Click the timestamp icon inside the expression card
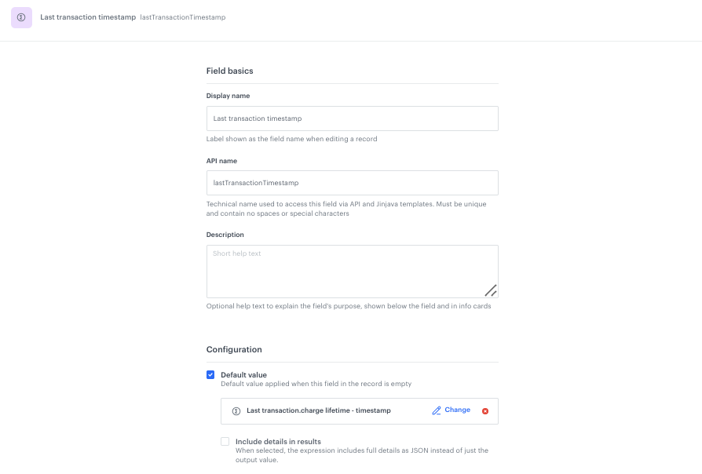This screenshot has width=702, height=474. point(235,410)
